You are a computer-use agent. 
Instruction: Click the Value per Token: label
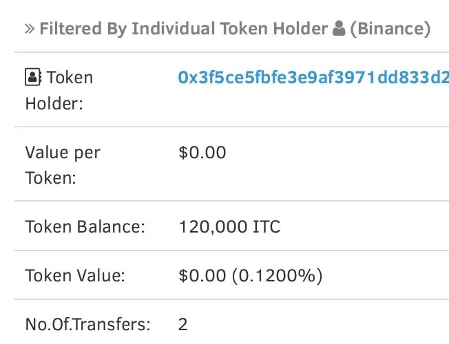63,165
